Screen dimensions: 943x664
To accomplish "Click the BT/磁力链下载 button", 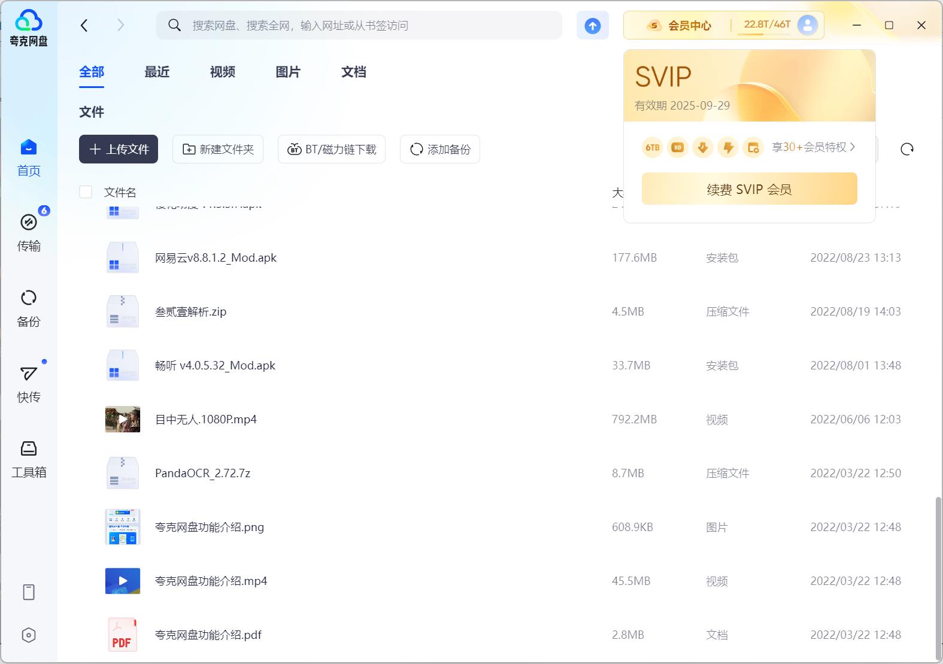I will 332,149.
